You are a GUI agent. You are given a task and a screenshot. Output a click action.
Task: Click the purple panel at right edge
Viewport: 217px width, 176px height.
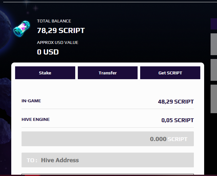pos(214,24)
